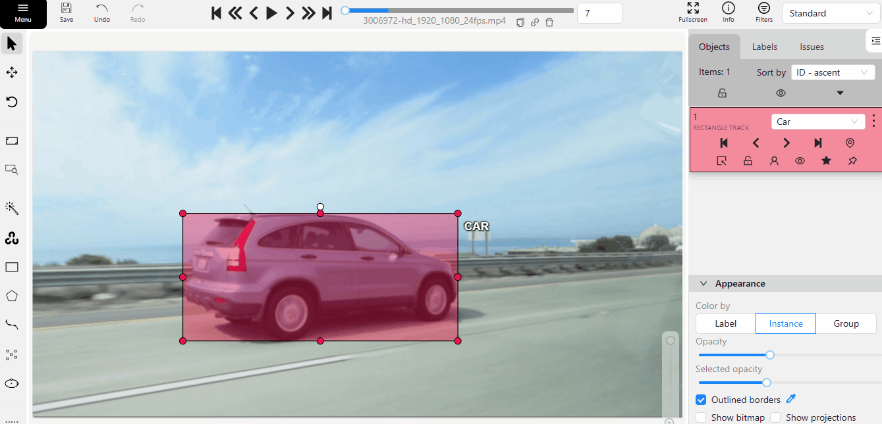Color by Instance option

coord(786,323)
